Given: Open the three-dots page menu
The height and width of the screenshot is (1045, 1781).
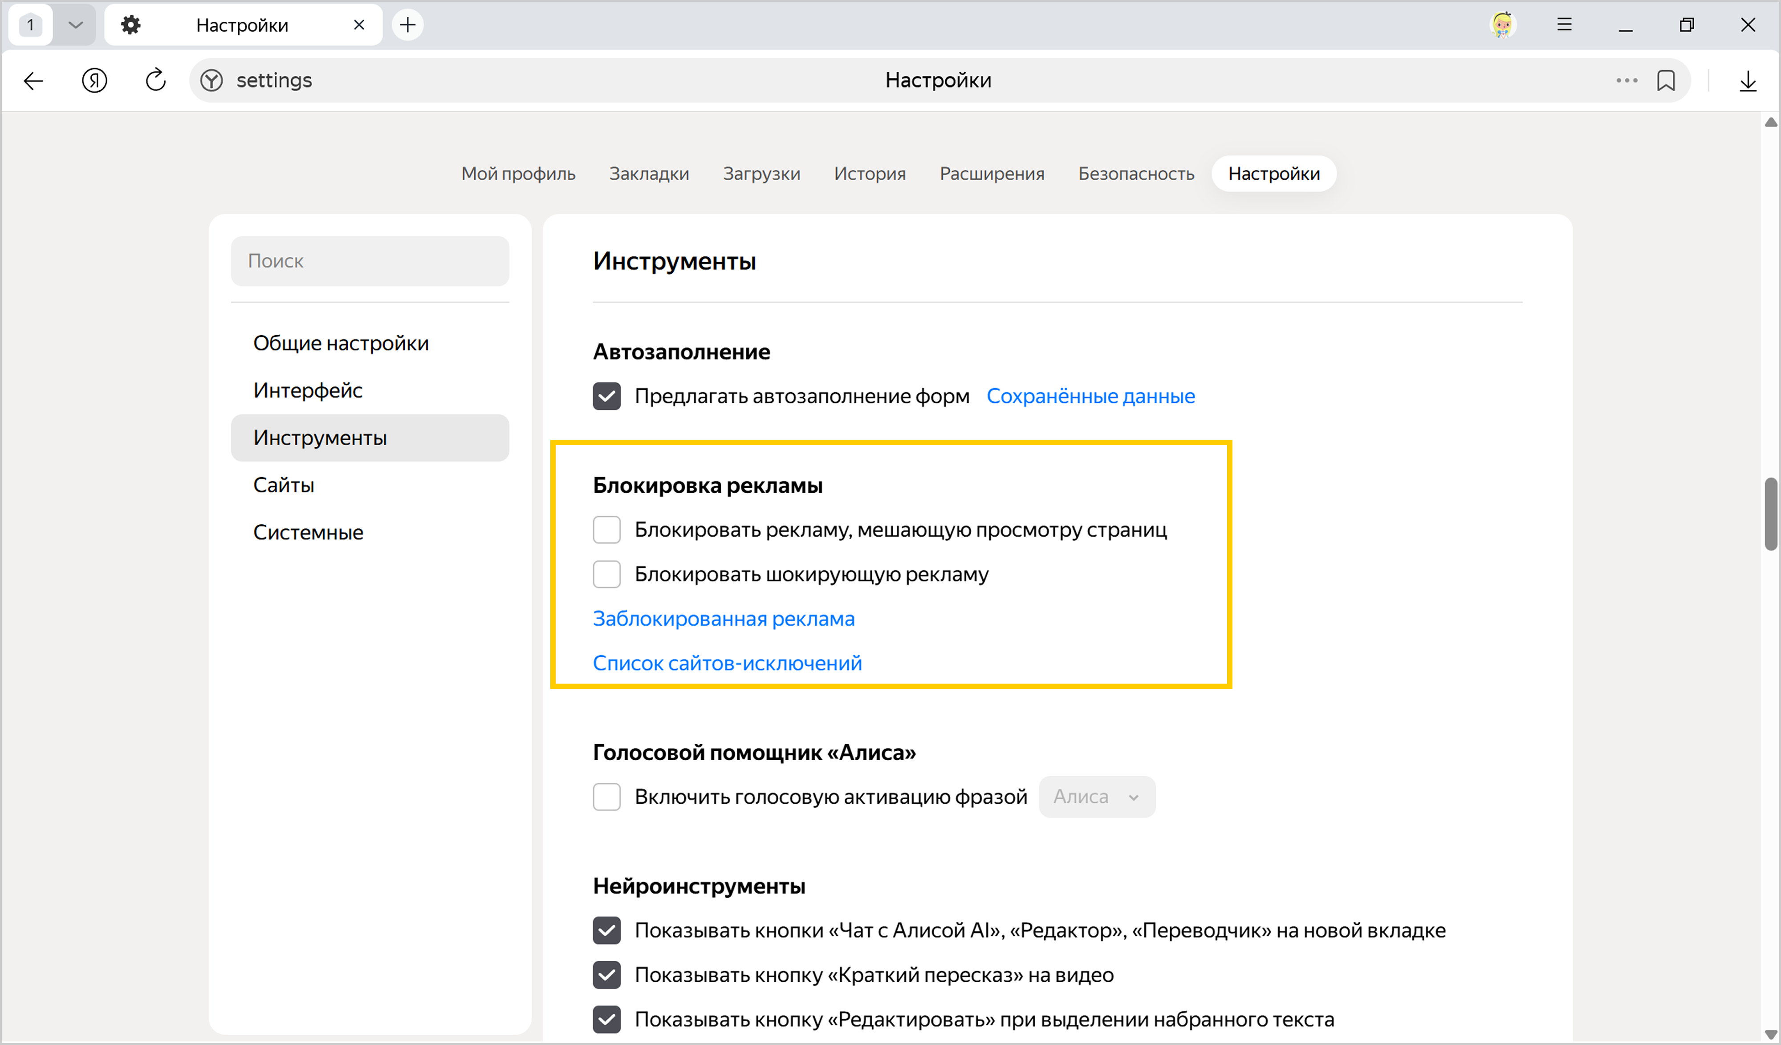Looking at the screenshot, I should click(x=1626, y=81).
